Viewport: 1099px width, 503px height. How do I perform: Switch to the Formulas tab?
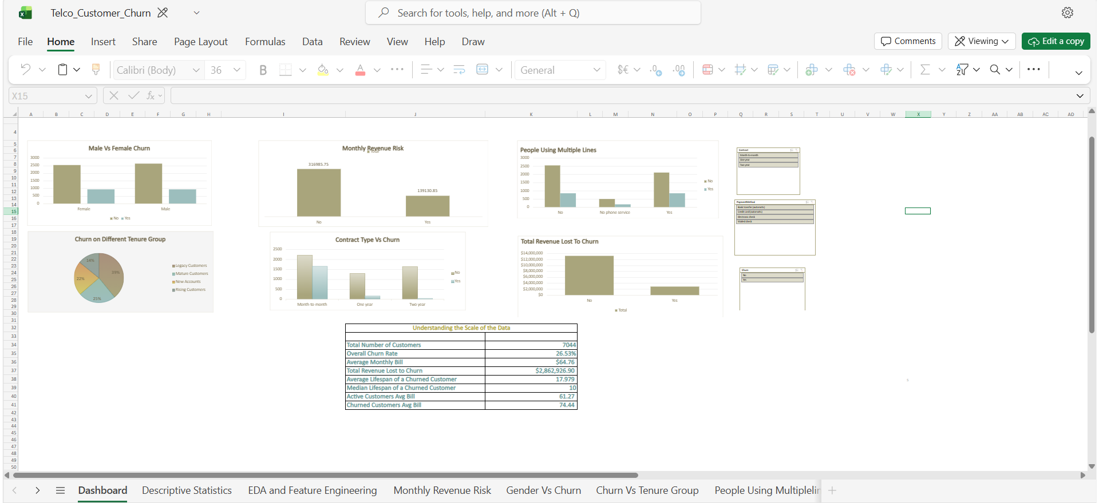(x=265, y=42)
